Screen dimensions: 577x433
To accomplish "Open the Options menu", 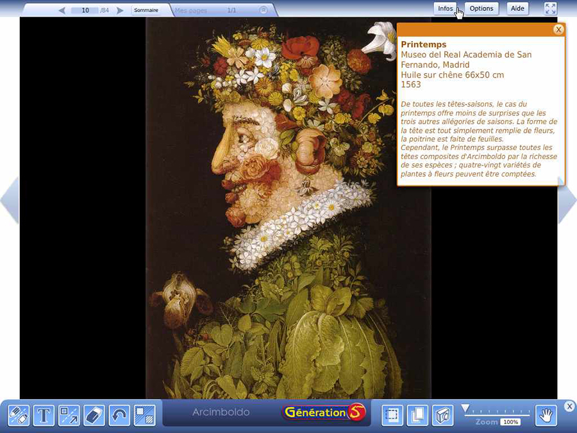I will pyautogui.click(x=481, y=8).
